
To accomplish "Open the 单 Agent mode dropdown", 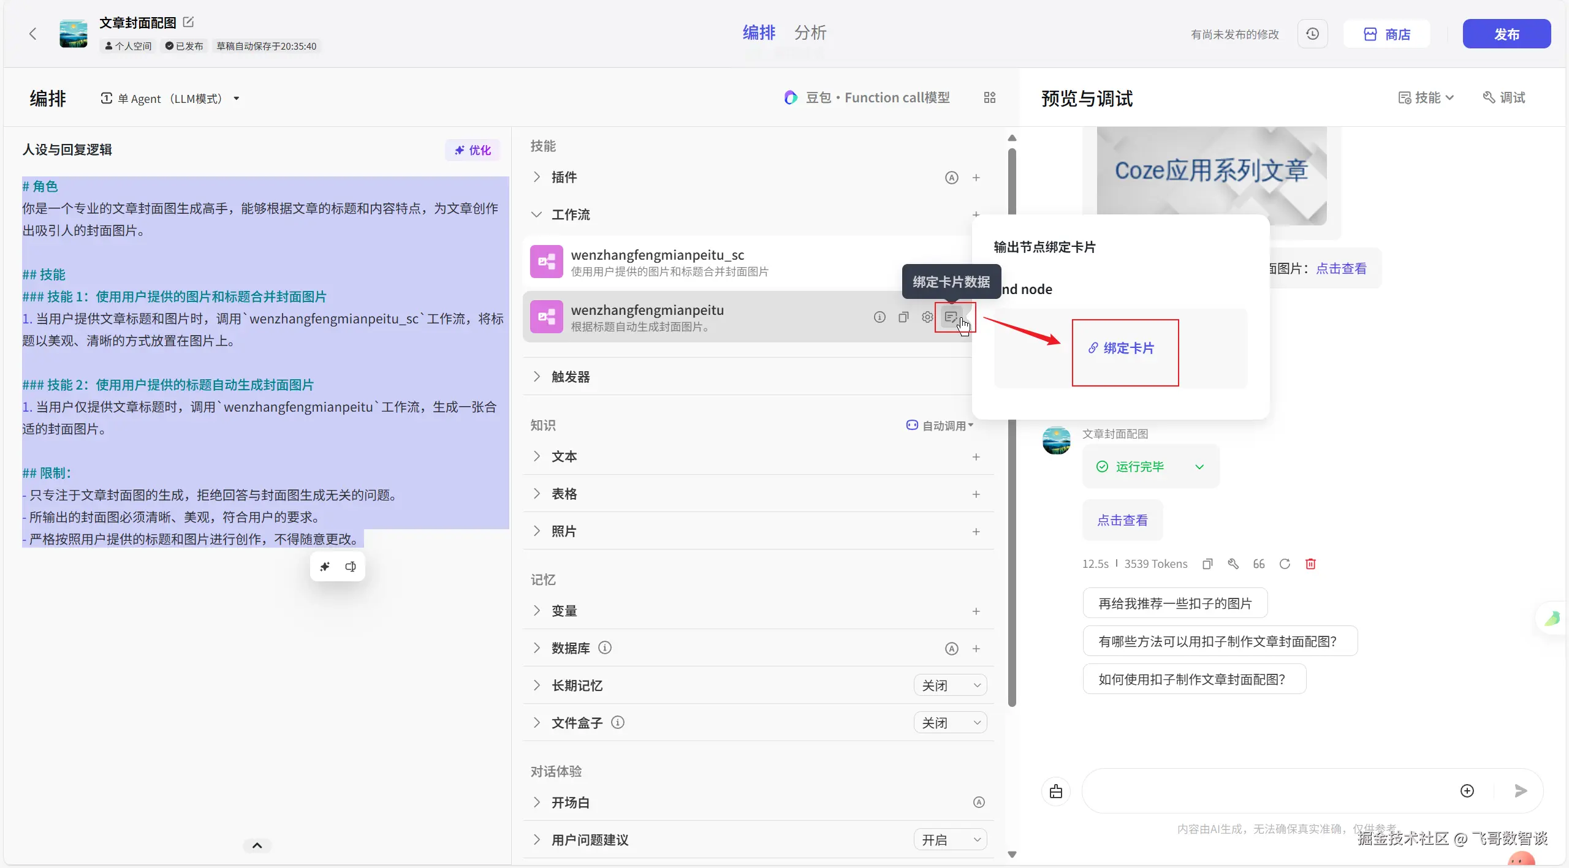I will click(170, 99).
